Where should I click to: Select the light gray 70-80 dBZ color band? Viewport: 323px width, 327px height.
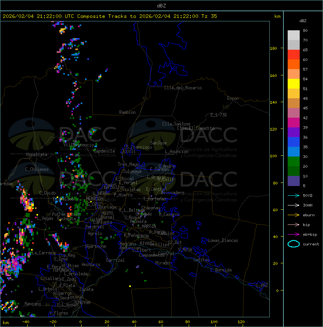[293, 35]
